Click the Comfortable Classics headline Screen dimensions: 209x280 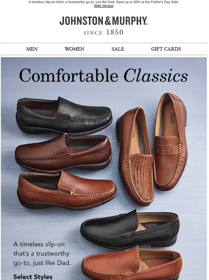[x=103, y=76]
